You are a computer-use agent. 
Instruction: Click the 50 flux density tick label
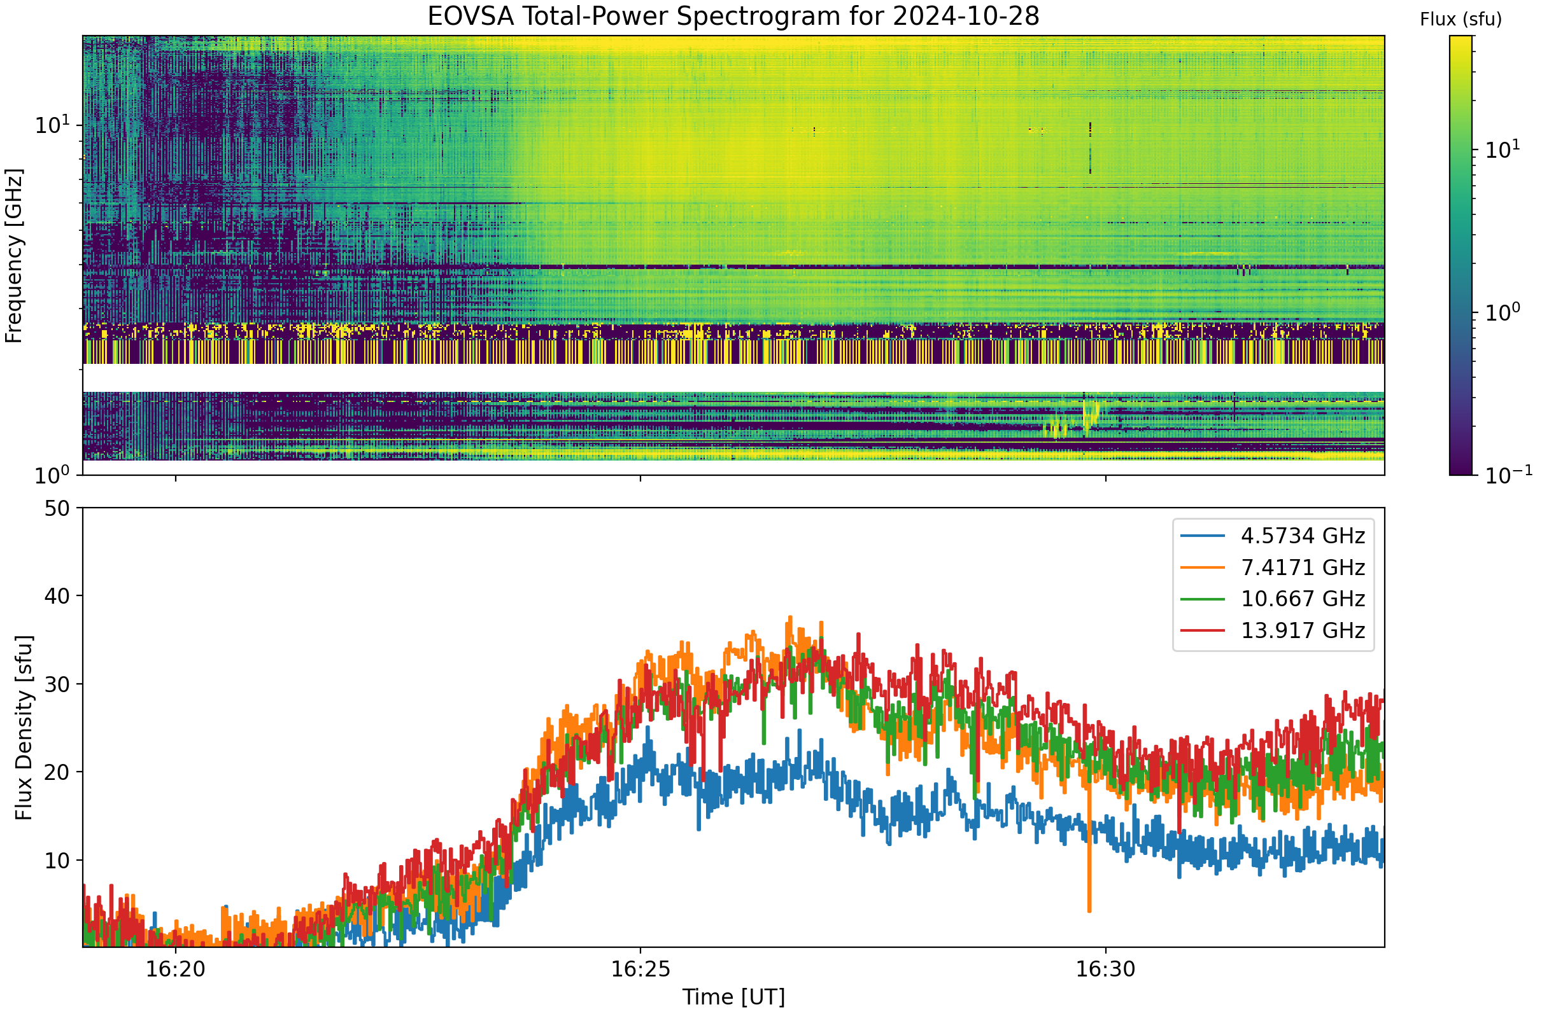(57, 508)
